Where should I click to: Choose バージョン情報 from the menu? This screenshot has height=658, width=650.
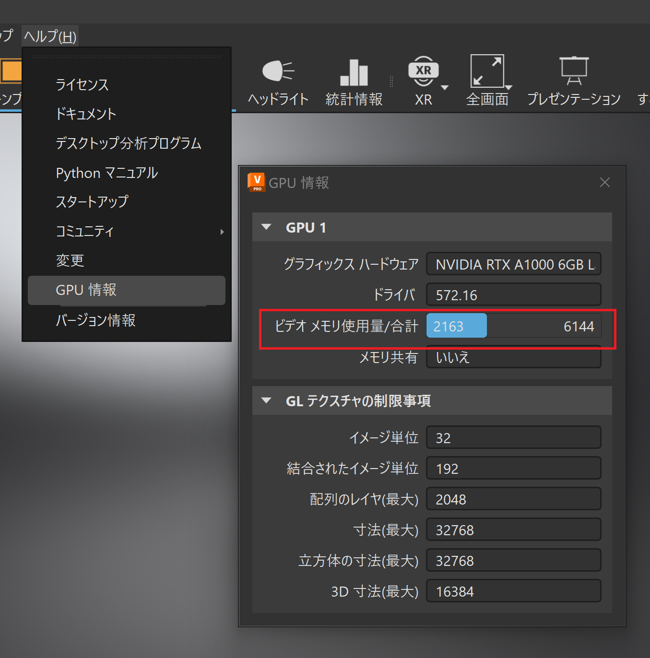[x=95, y=320]
